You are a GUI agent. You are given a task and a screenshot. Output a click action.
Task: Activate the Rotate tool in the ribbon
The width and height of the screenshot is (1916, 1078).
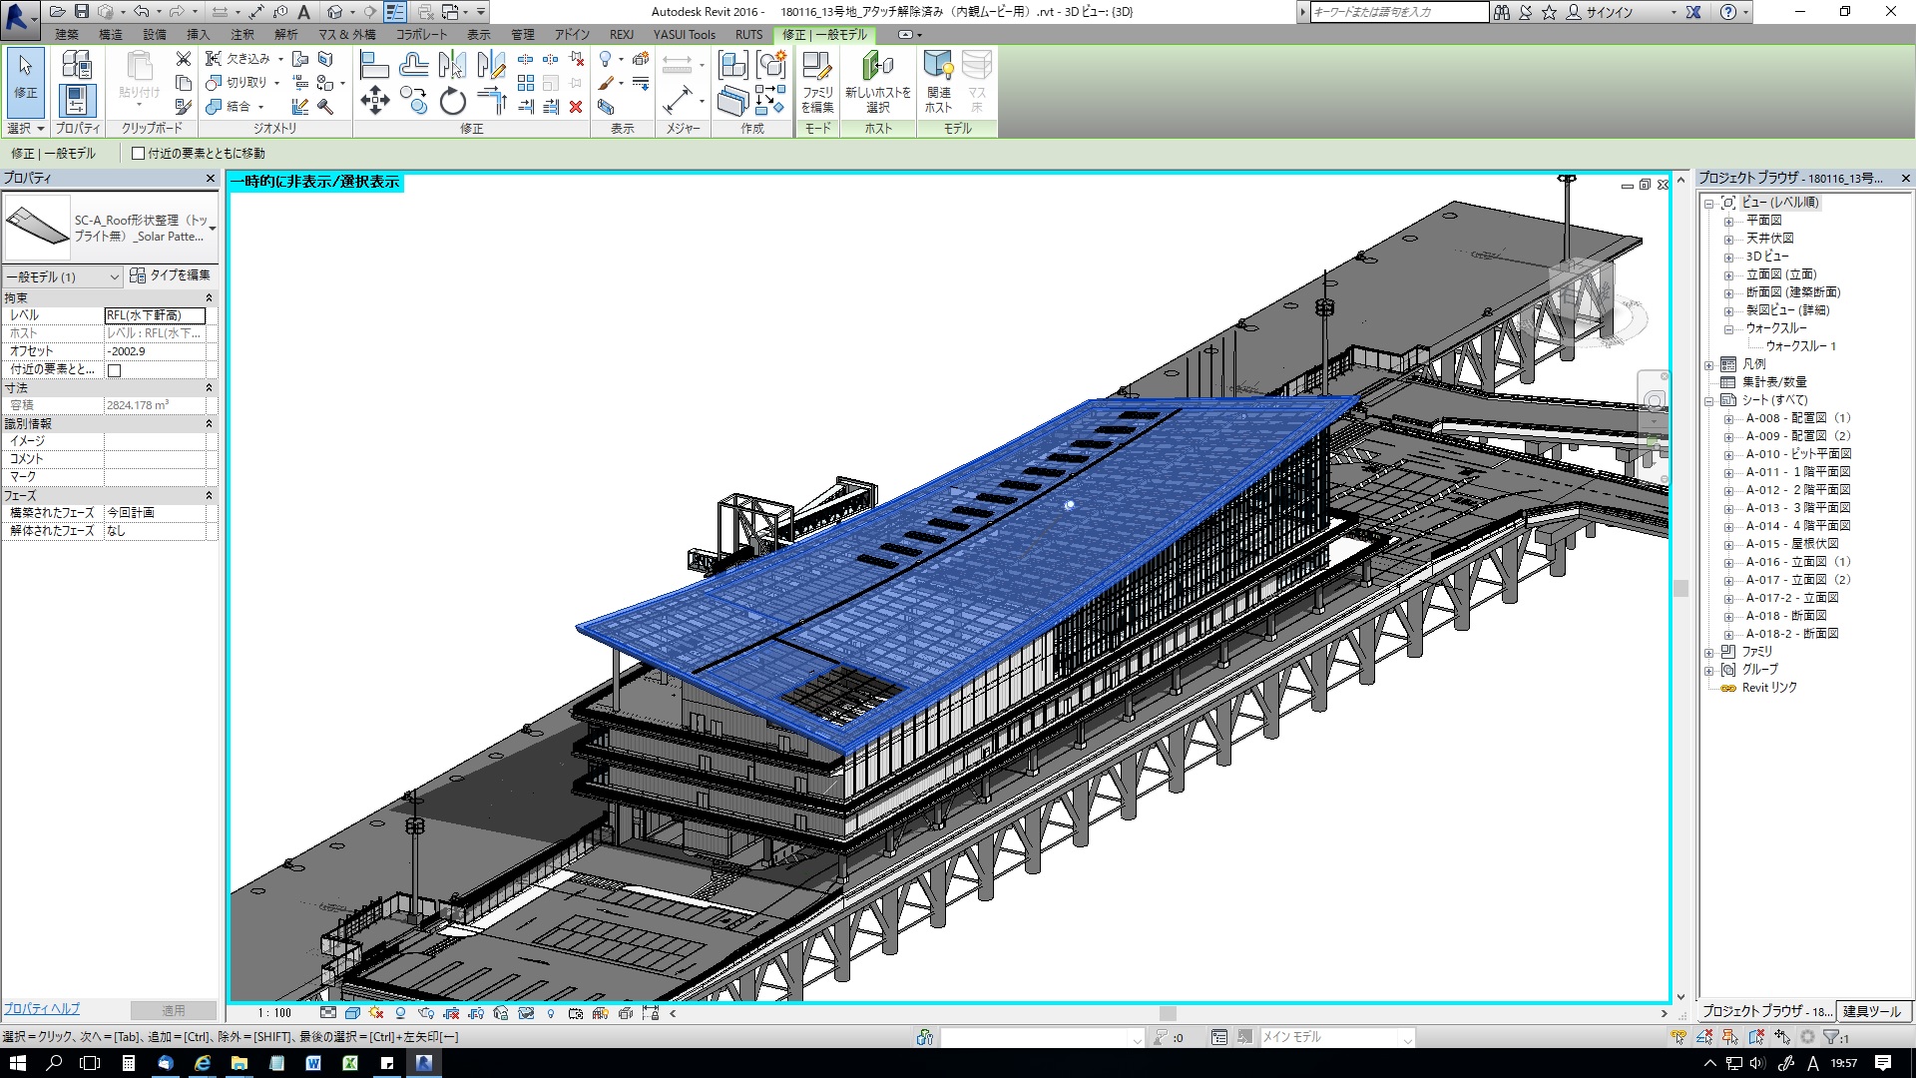452,101
